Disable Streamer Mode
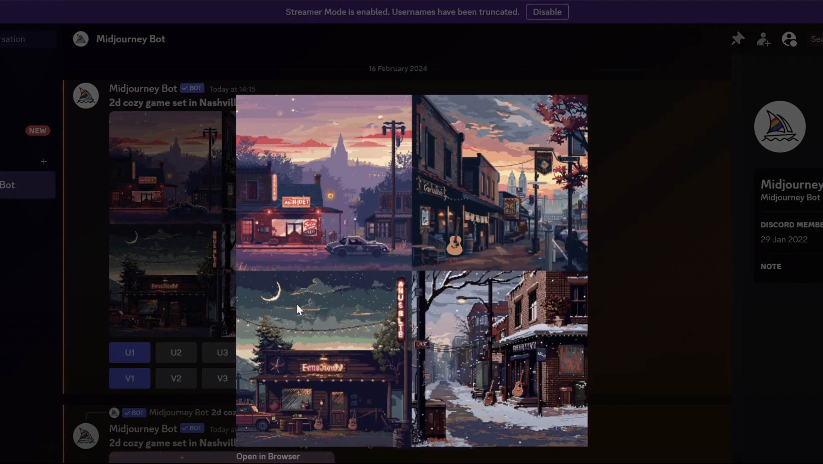823x464 pixels. point(547,12)
